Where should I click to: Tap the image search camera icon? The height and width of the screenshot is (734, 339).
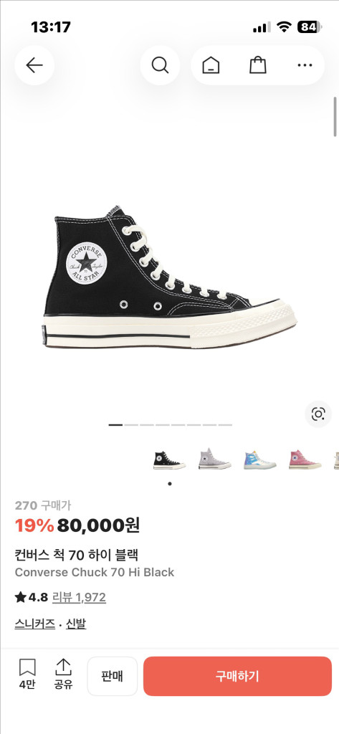point(318,414)
